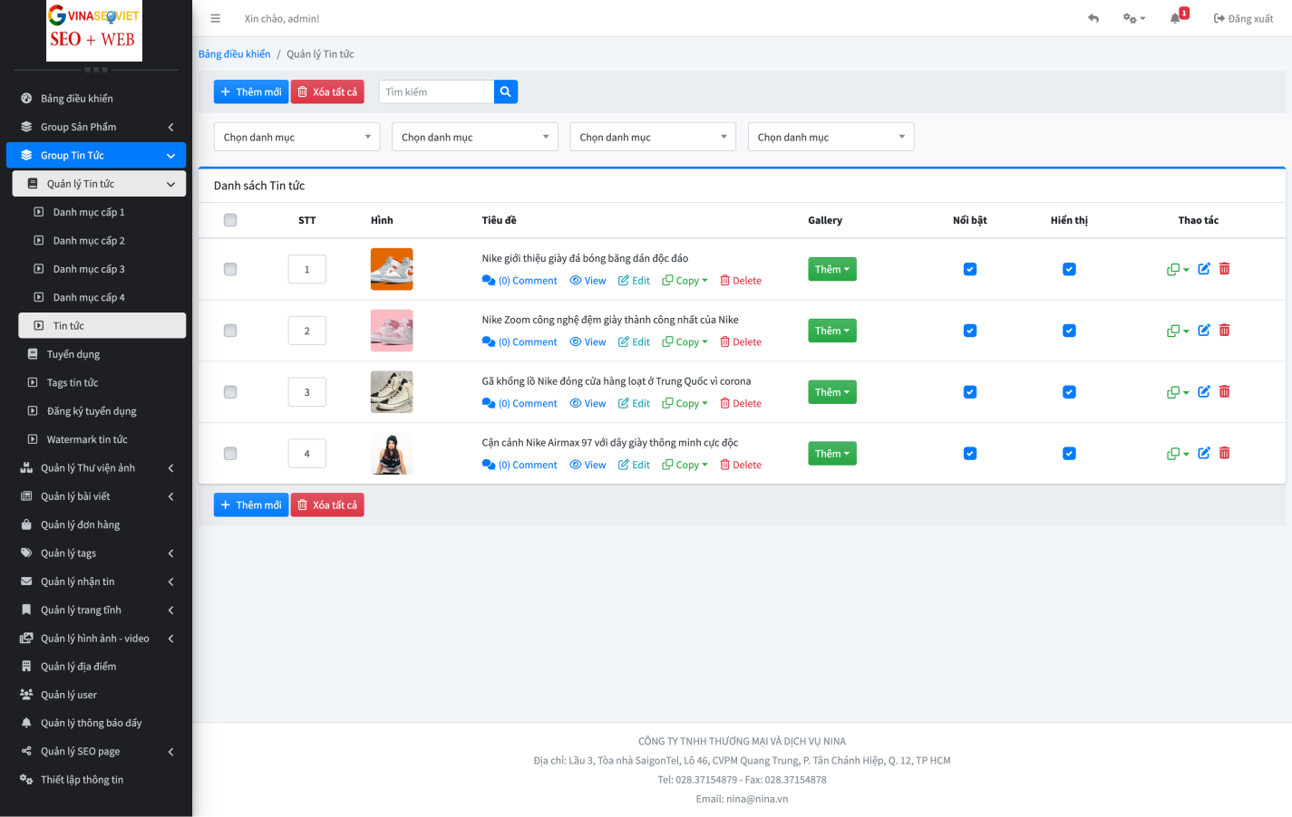Open copy icon dropdown in Thao tác row 2
This screenshot has height=817, width=1292.
[x=1178, y=331]
